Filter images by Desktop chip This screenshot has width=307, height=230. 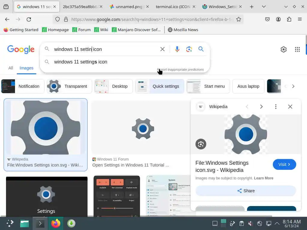(114, 86)
